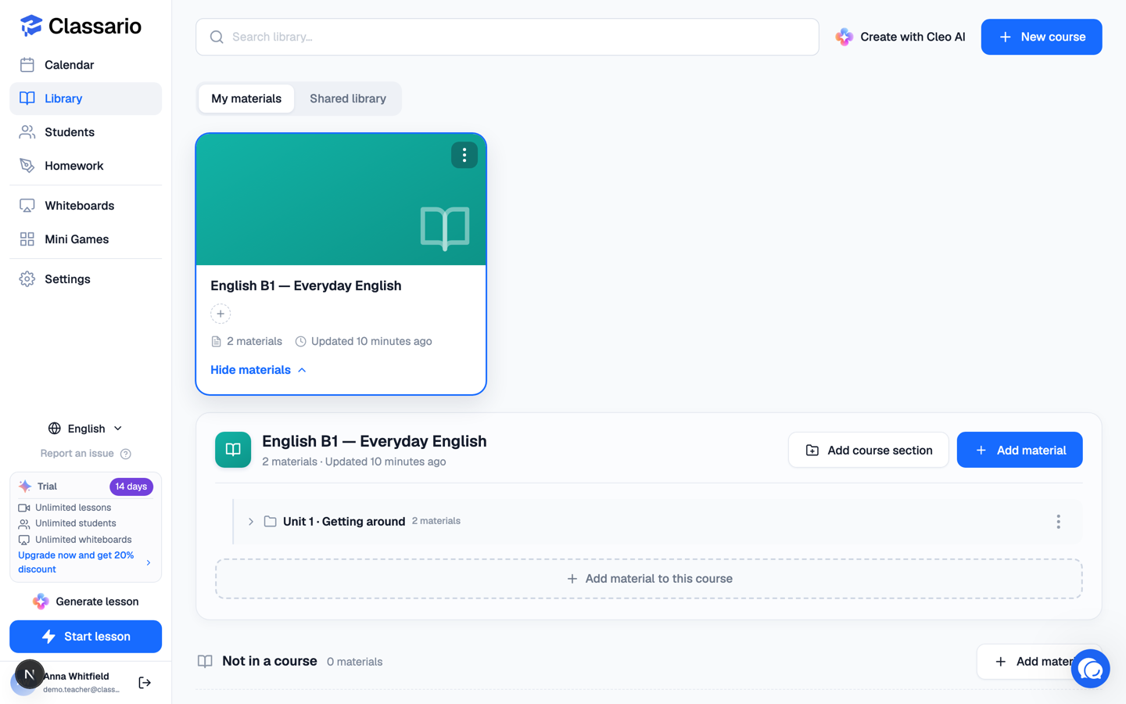This screenshot has height=704, width=1126.
Task: Click the teal course book icon
Action: [x=233, y=450]
